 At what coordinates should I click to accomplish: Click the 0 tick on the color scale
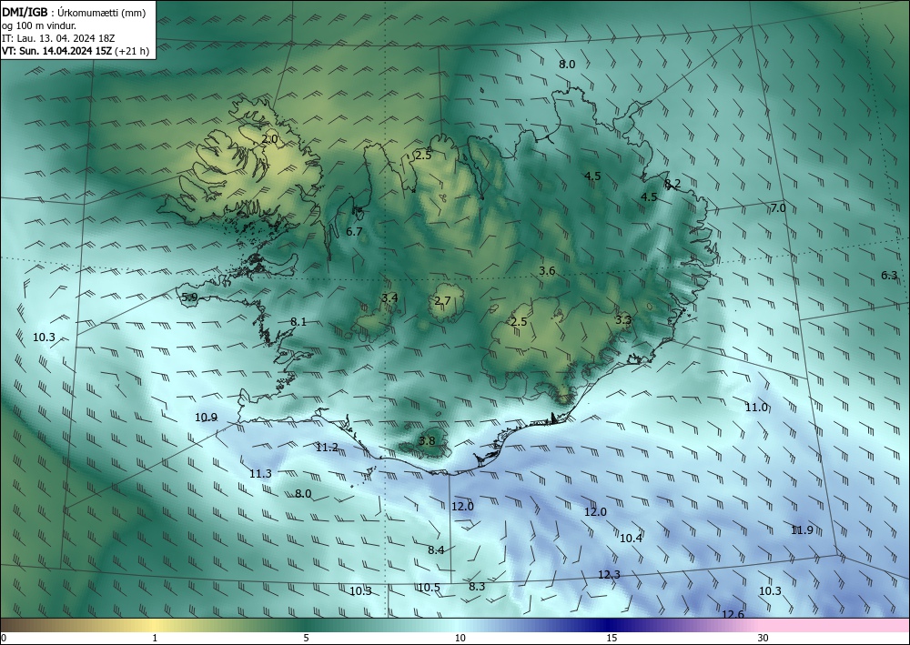(4, 638)
